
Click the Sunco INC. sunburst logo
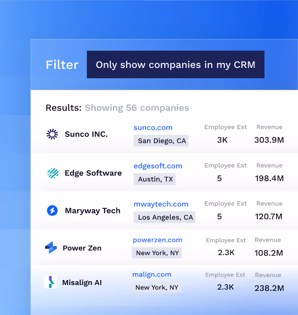pyautogui.click(x=52, y=134)
